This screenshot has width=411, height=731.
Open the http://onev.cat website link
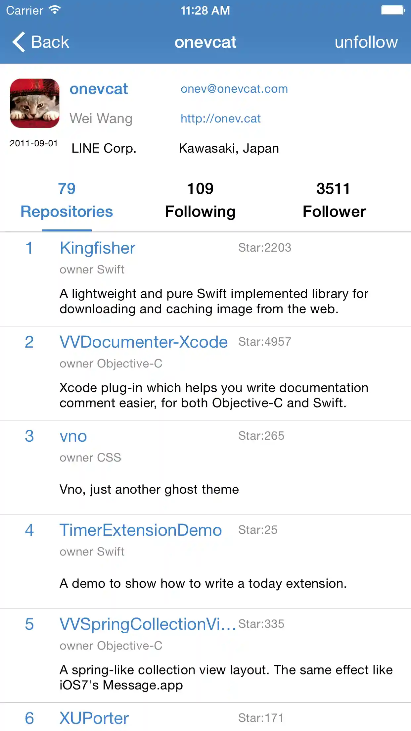[x=220, y=119]
